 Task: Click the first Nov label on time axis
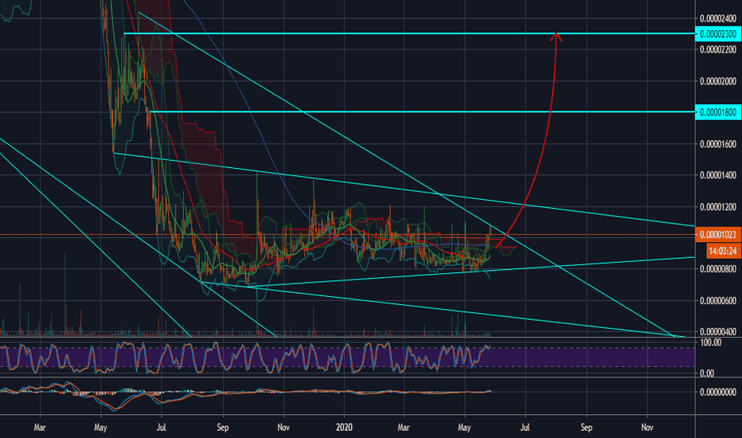283,428
